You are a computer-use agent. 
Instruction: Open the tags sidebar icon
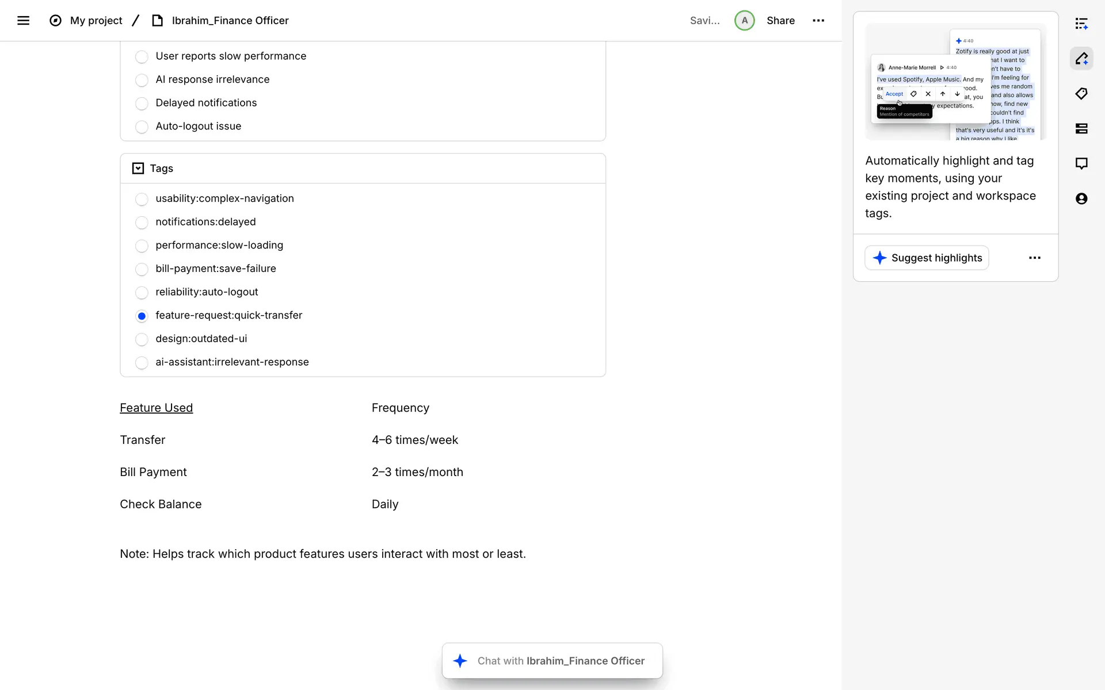click(1081, 94)
